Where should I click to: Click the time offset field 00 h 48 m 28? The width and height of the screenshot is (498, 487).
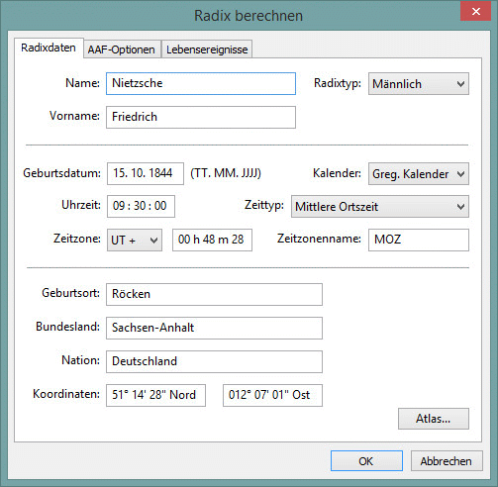[x=212, y=240]
